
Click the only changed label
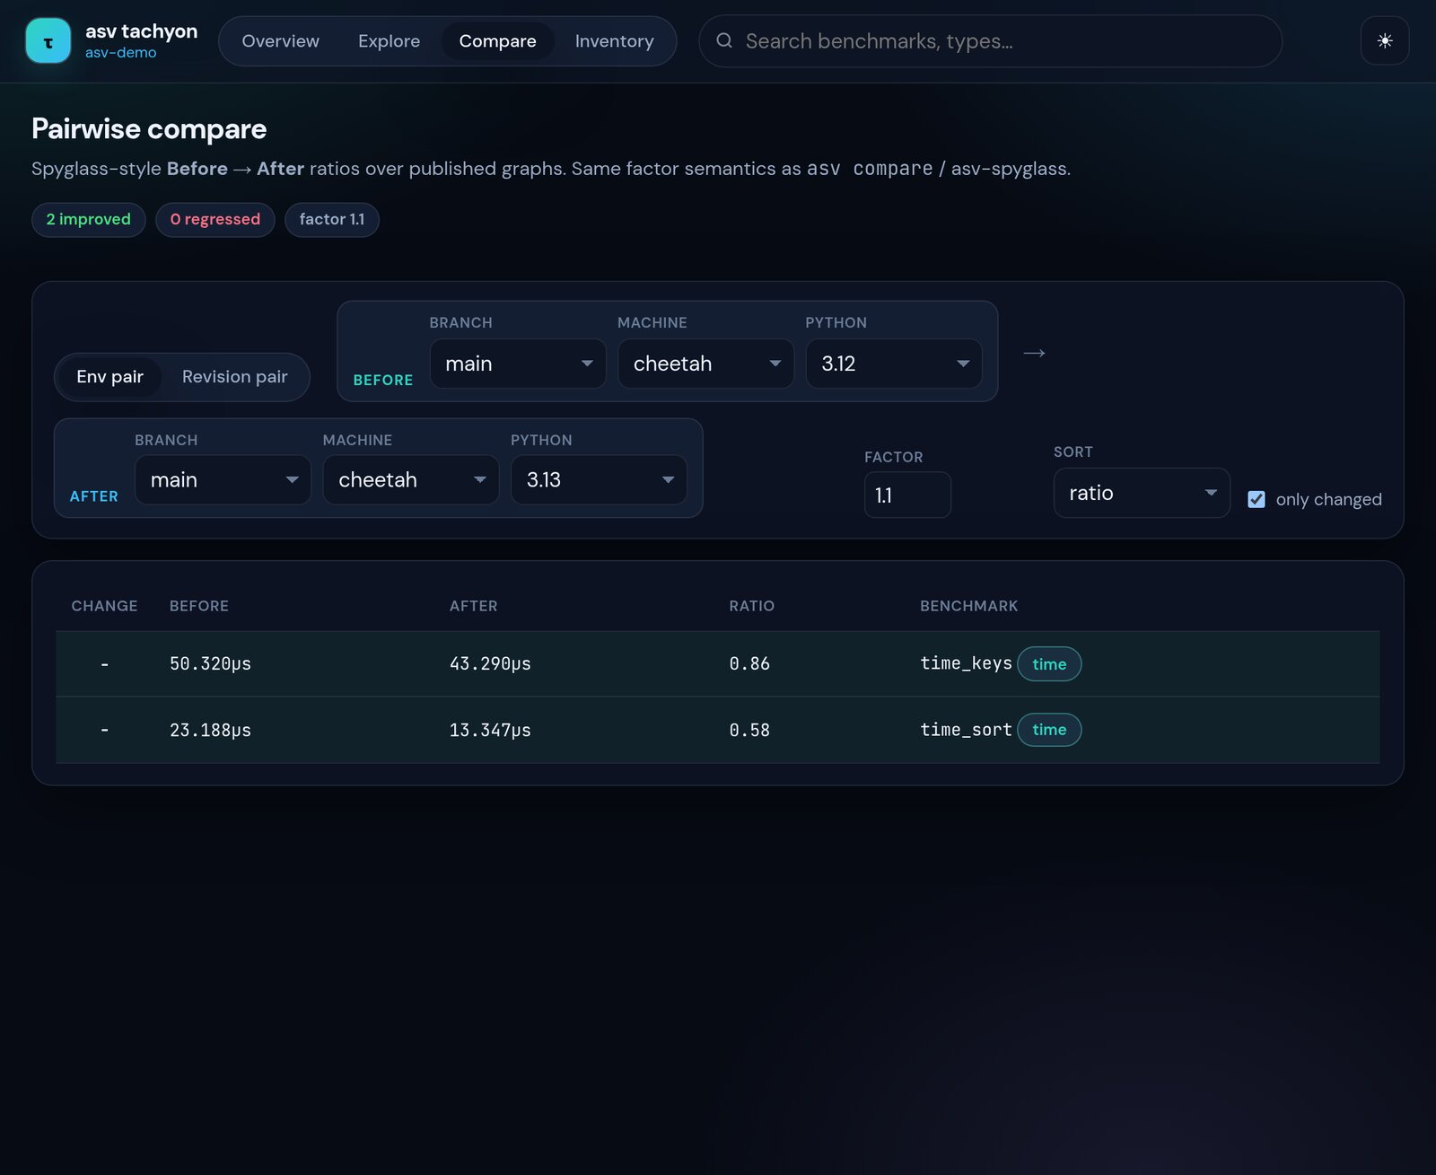click(1328, 500)
